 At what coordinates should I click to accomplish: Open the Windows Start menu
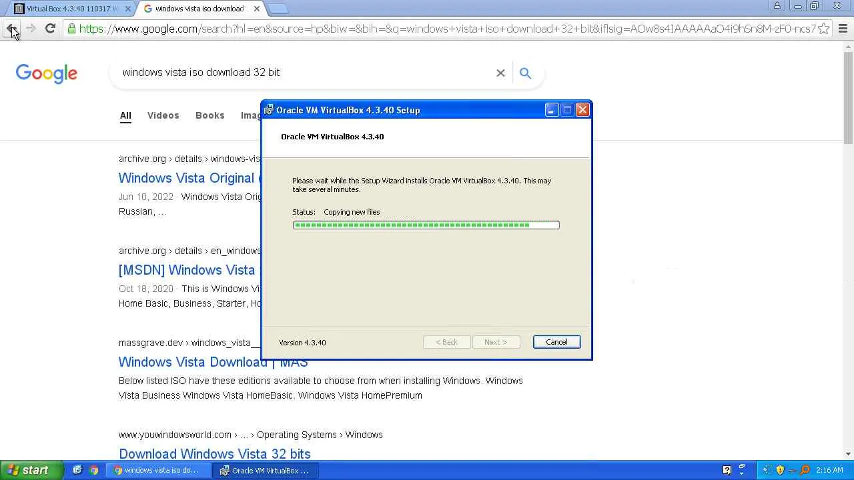coord(32,470)
